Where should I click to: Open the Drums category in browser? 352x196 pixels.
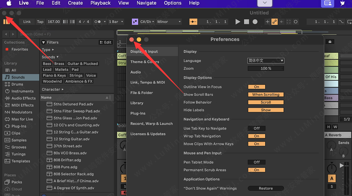pyautogui.click(x=17, y=84)
